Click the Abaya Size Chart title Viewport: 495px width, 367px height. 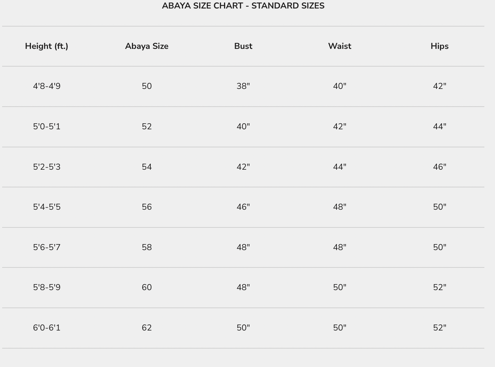tap(243, 6)
